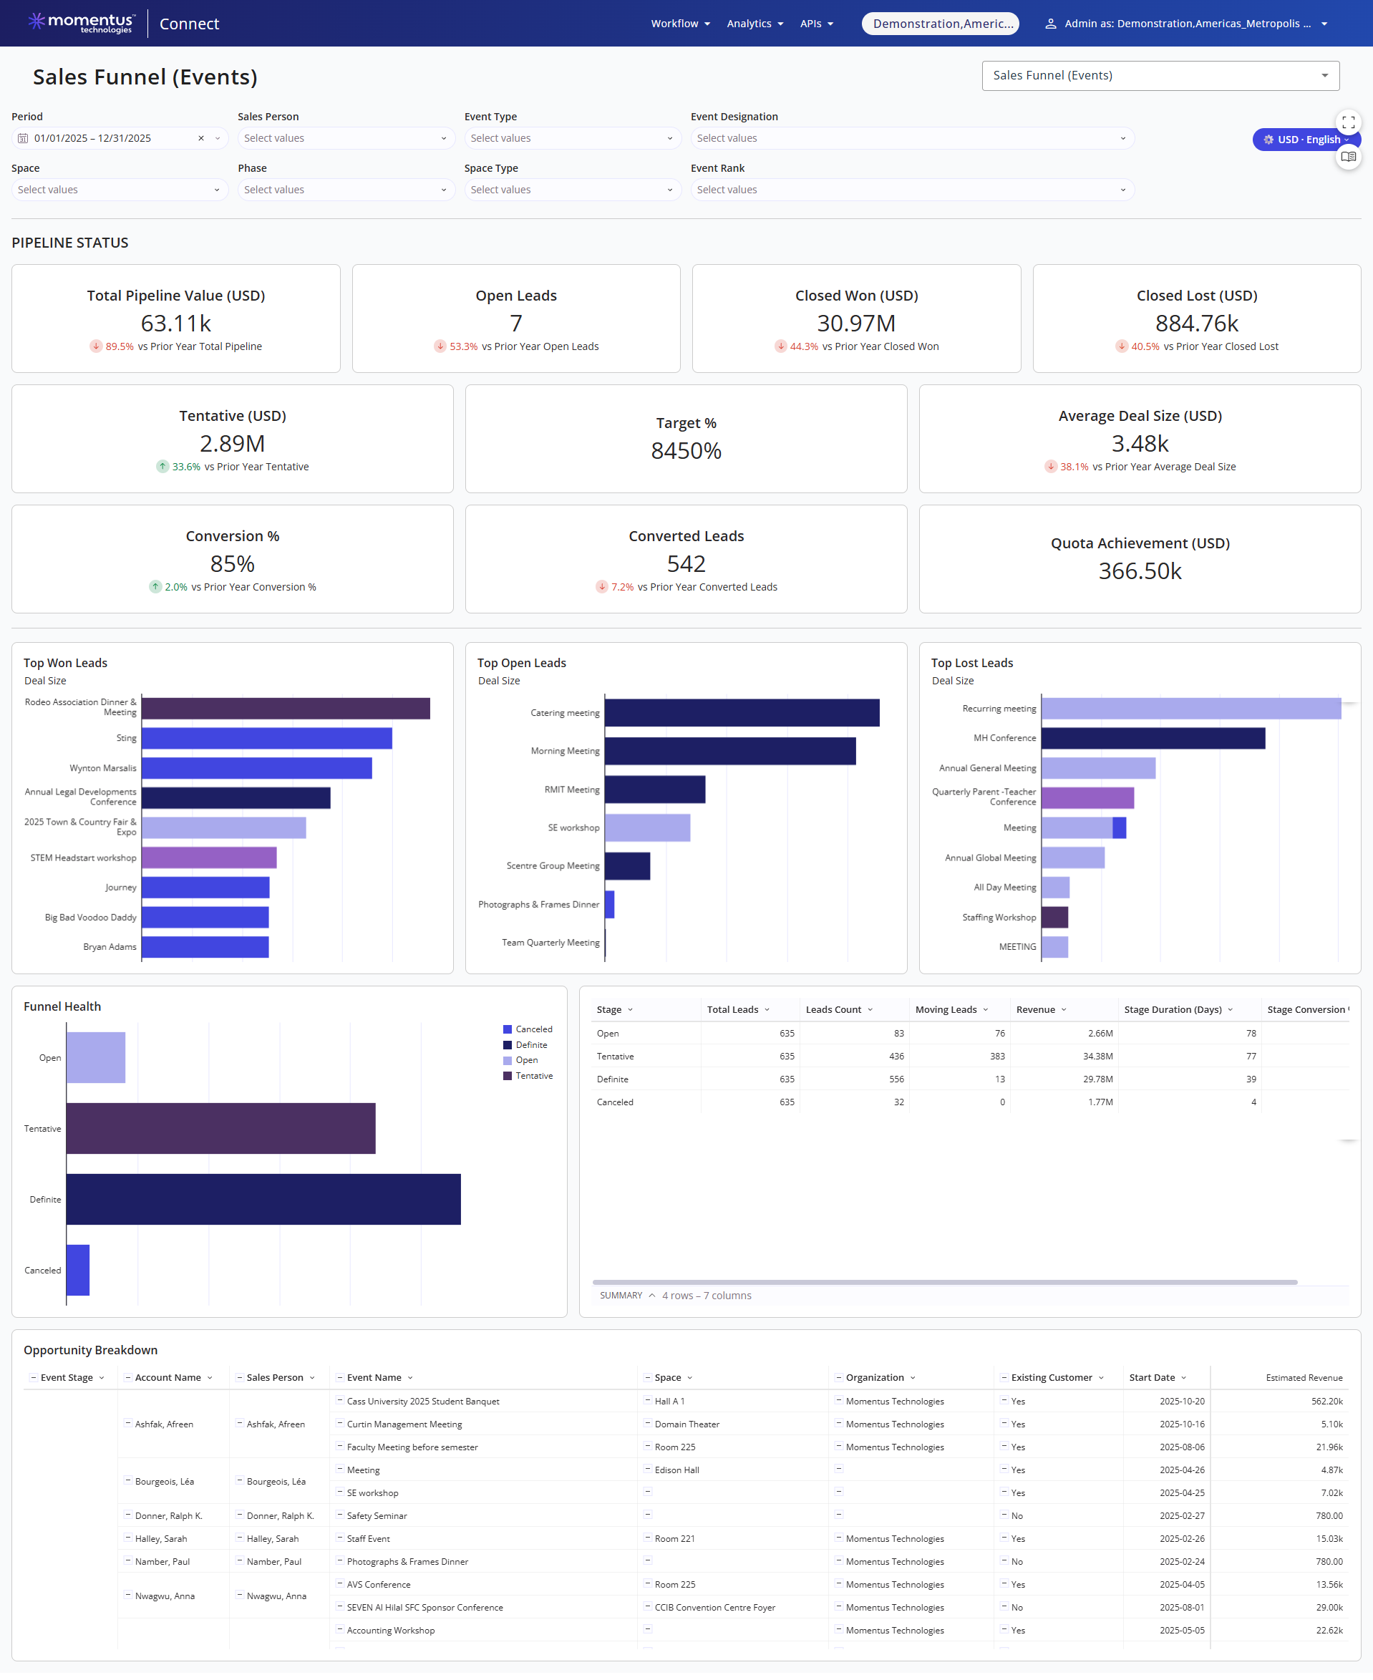
Task: Click down-arrow icon on Open Leads trend
Action: (x=440, y=346)
